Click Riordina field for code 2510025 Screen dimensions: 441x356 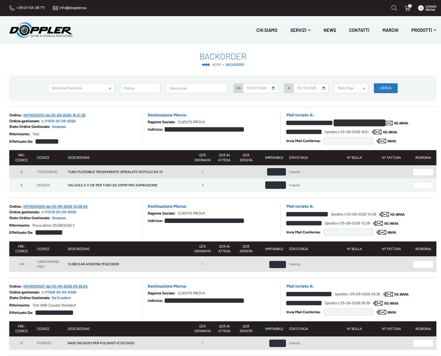[423, 185]
